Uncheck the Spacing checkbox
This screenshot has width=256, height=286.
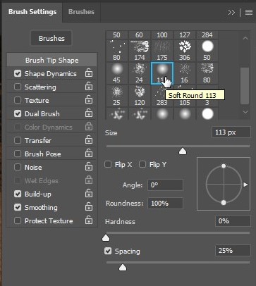pos(108,251)
